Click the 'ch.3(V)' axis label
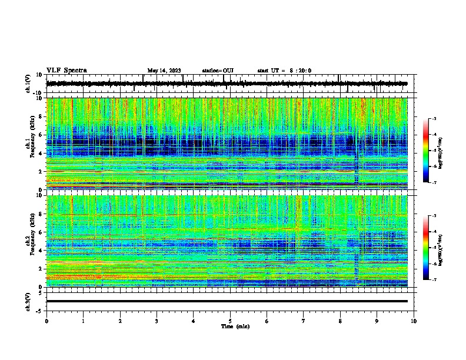Image resolution: width=466 pixels, height=360 pixels. coord(28,302)
